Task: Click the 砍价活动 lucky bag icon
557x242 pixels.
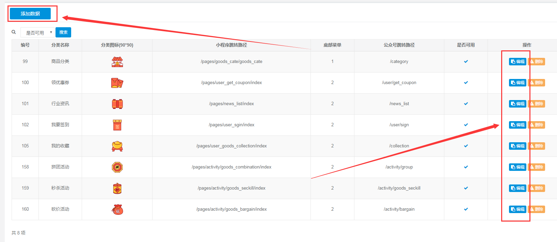Action: click(117, 209)
